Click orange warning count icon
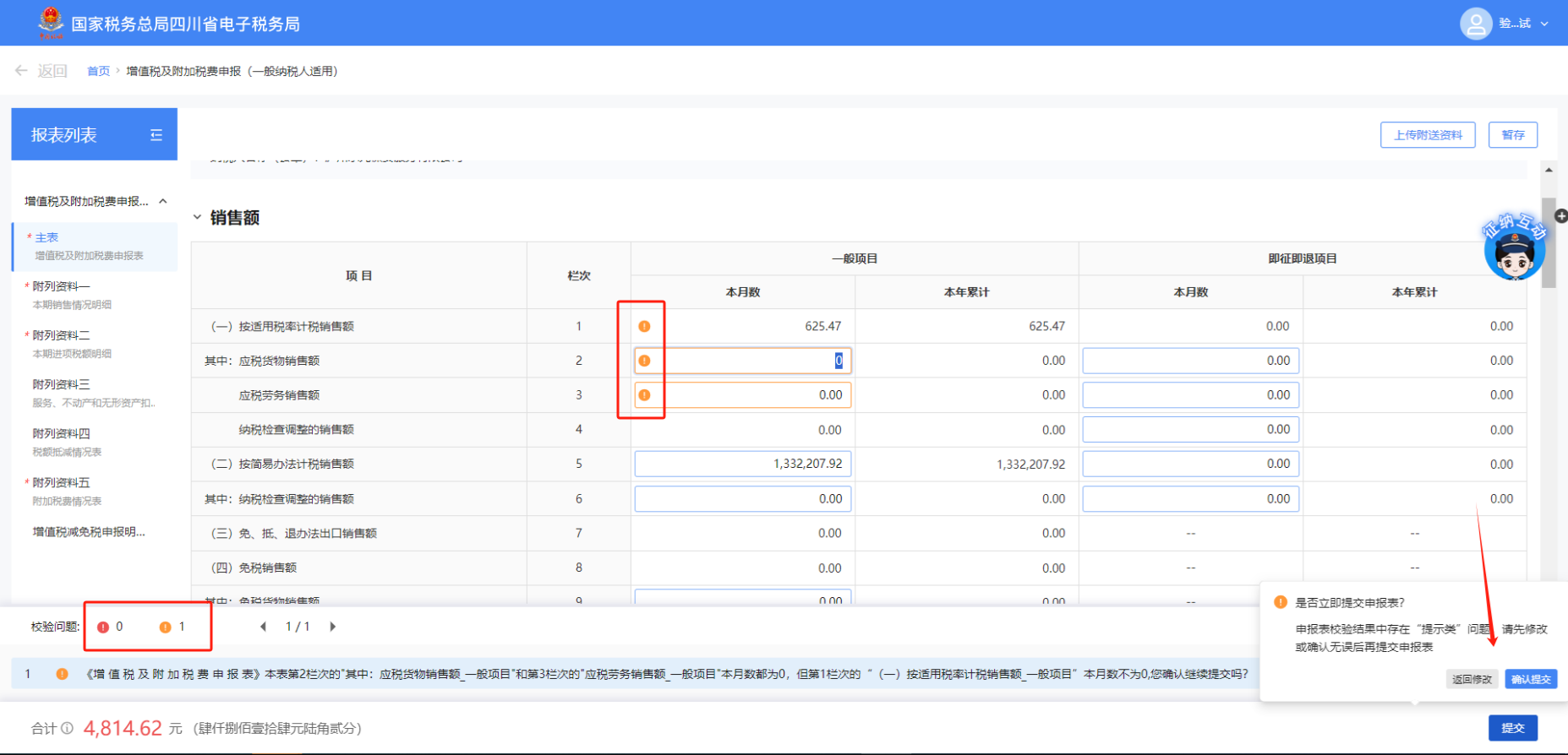 point(166,627)
